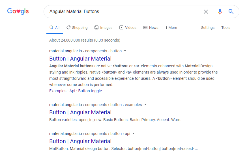The width and height of the screenshot is (247, 159).
Task: Click the blue magnifier search icon
Action: coord(231,12)
